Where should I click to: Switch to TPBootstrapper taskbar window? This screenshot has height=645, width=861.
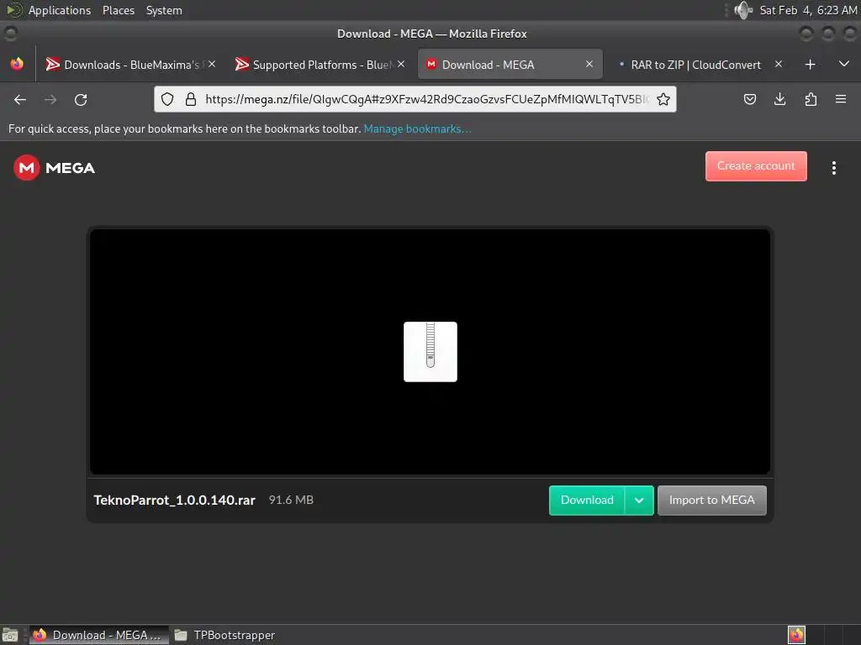pos(225,635)
